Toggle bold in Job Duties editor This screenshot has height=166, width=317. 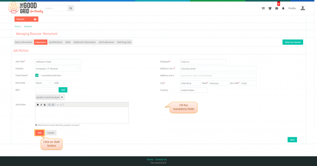38,105
